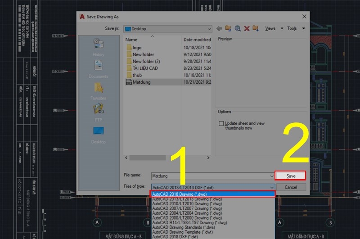Select the folder named New folder

click(x=140, y=54)
